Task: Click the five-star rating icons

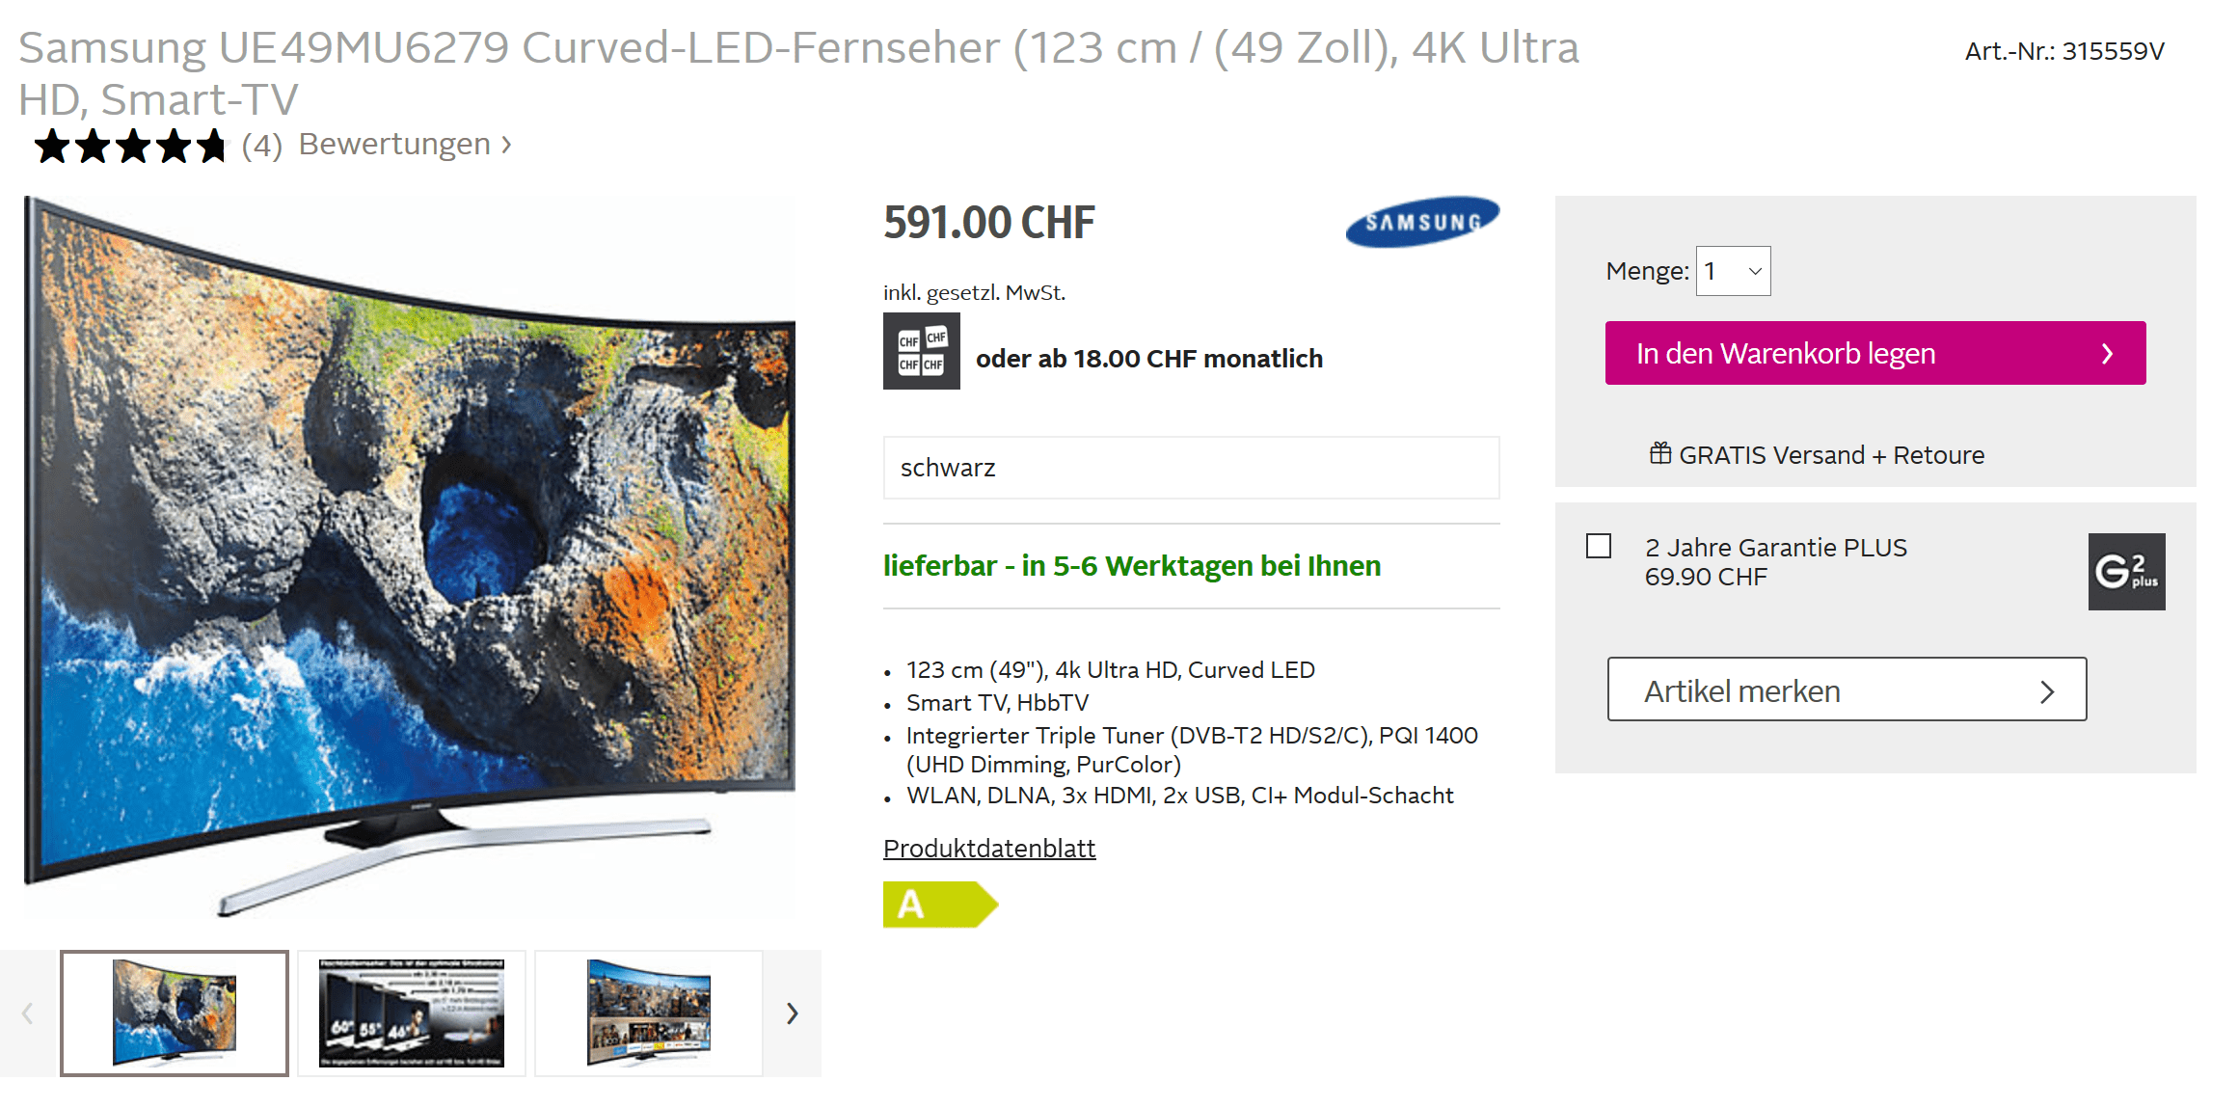Action: point(130,147)
